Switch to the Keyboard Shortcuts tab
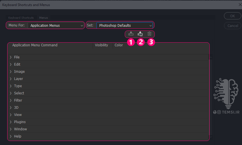This screenshot has width=242, height=145. click(21, 18)
